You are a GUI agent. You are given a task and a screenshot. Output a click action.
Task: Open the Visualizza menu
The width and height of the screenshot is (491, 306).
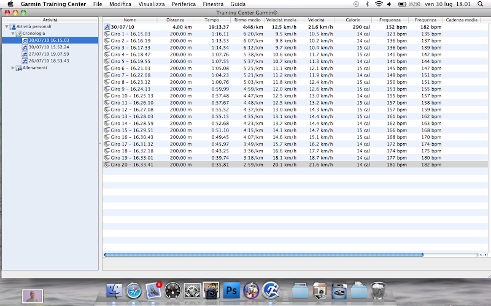[x=152, y=4]
